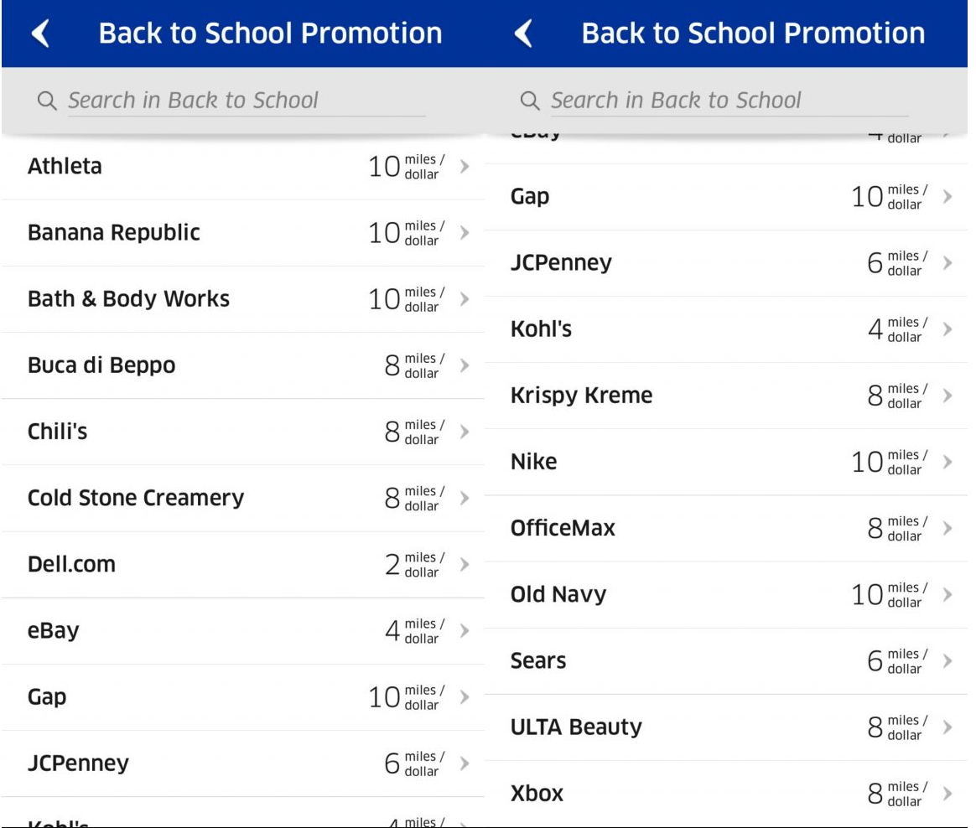Click the magnifier icon in right search bar

coord(530,101)
